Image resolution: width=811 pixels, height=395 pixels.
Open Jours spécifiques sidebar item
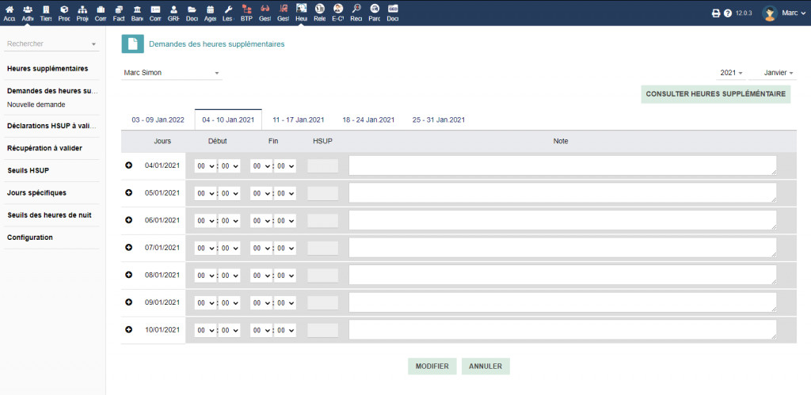pos(36,193)
